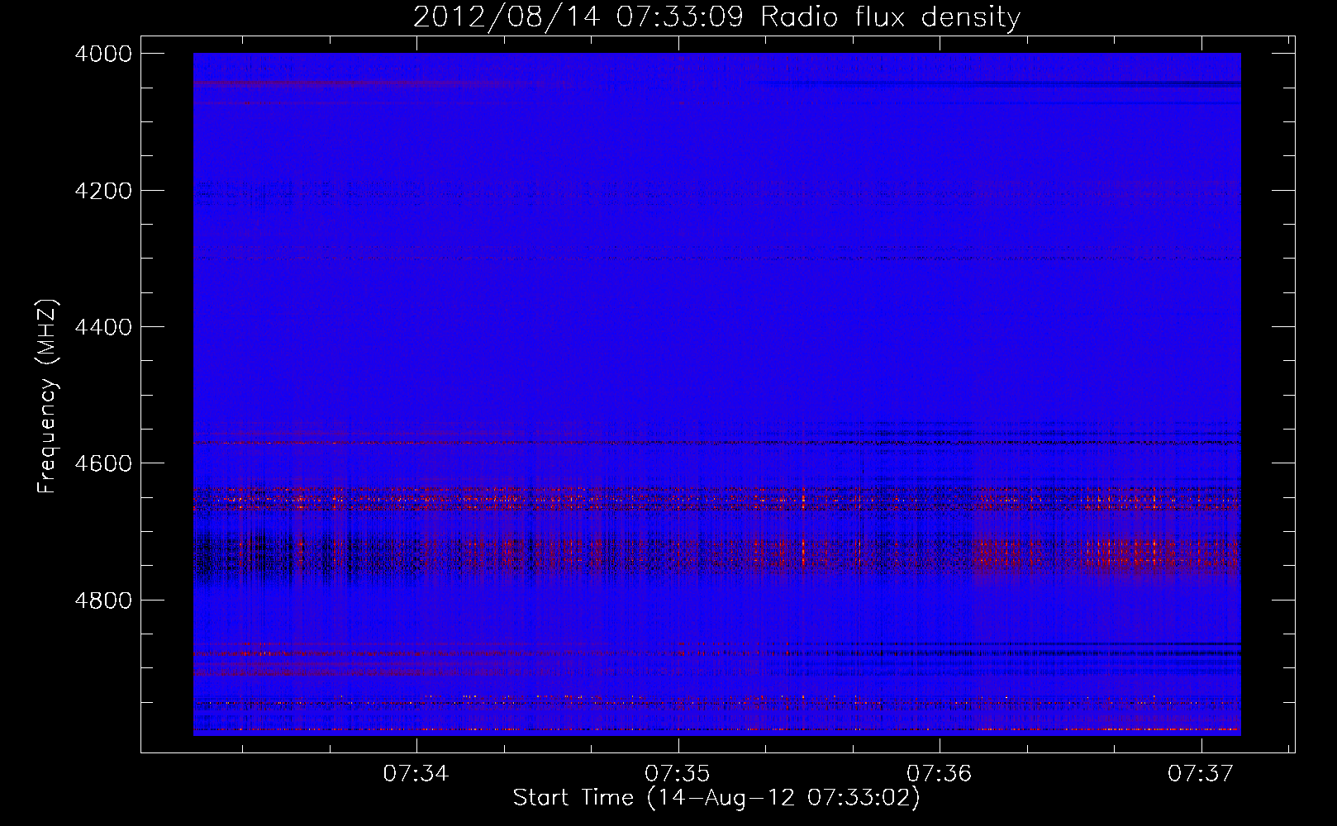This screenshot has height=826, width=1337.
Task: Click the 07:34 time tick label
Action: click(x=416, y=773)
